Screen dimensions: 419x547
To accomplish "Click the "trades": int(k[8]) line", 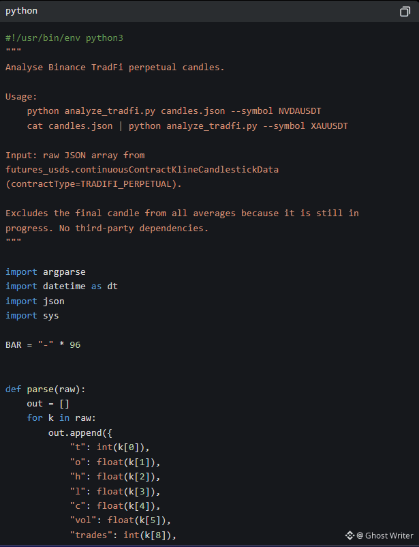I will click(x=123, y=535).
